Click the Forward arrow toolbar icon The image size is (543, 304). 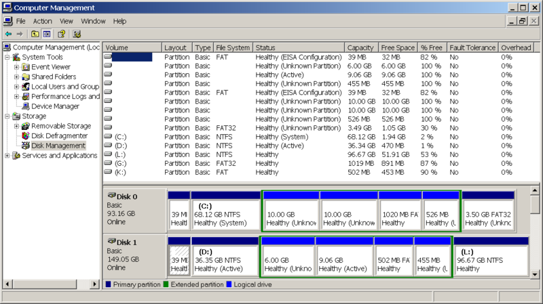coord(20,34)
